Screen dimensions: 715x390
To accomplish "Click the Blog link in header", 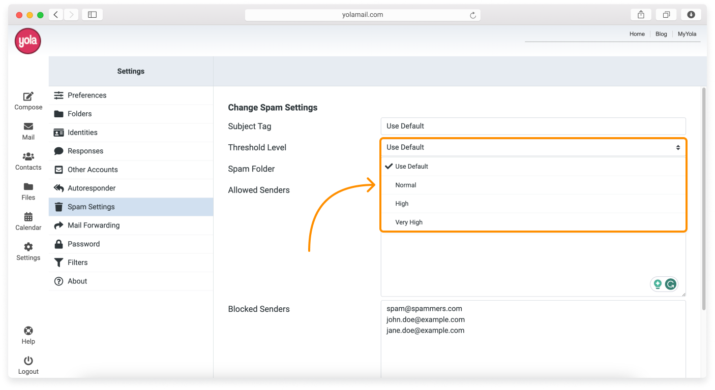I will (661, 34).
